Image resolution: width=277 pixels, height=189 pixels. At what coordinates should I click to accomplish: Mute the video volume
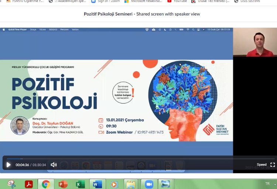click(54, 165)
